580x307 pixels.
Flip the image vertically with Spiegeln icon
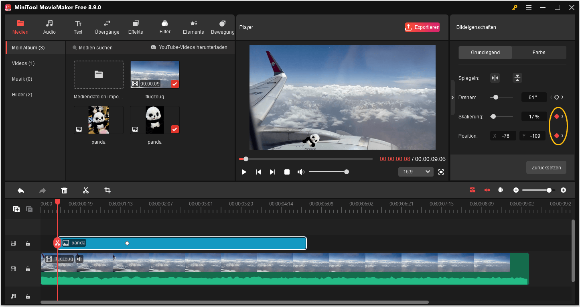click(x=517, y=78)
